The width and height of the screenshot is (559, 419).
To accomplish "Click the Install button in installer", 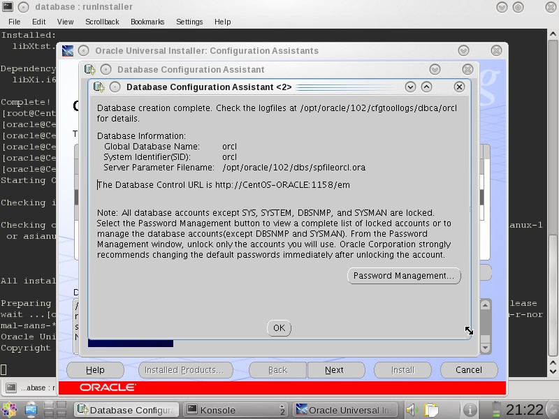I will tap(402, 370).
